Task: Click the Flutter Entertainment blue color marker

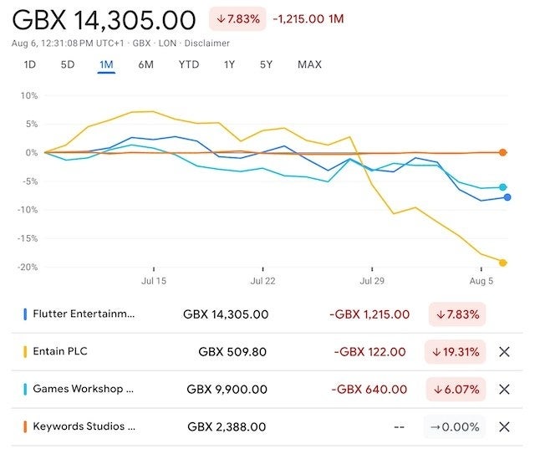Action: point(26,314)
